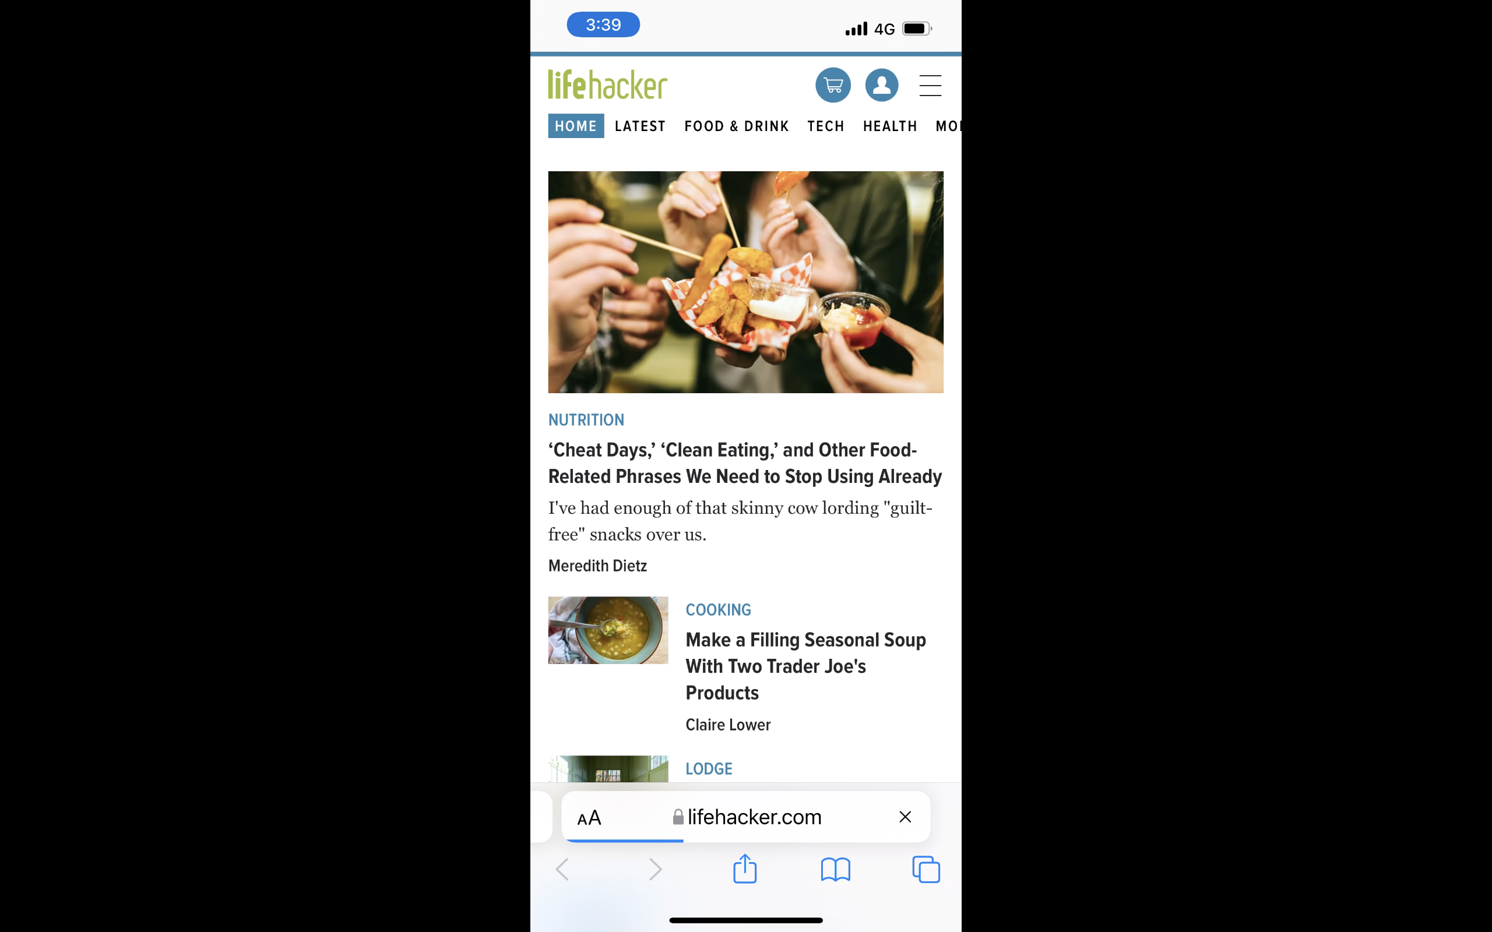Tap the Safari tabs overview icon

(x=925, y=870)
